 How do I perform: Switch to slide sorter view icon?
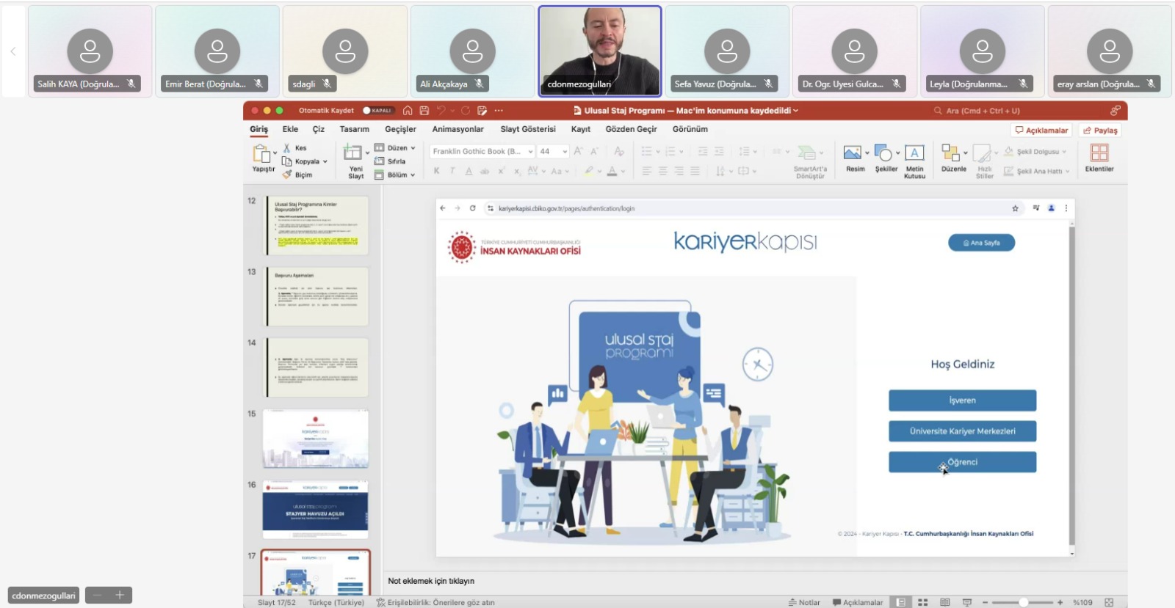pos(923,602)
